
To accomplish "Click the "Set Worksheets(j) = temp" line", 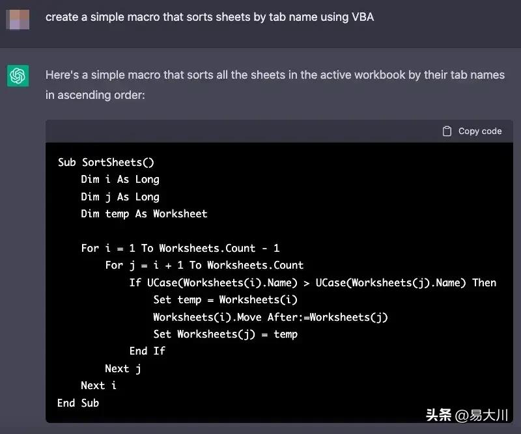I will [225, 334].
